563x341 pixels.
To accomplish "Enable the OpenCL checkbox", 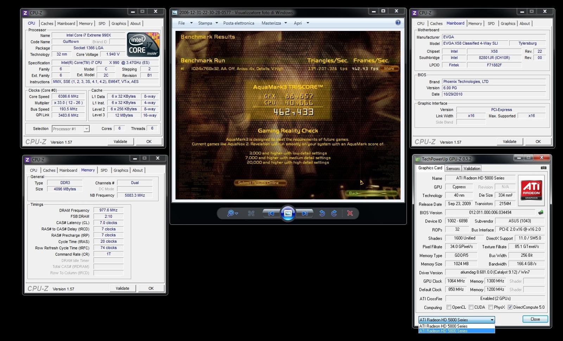I will click(x=449, y=307).
